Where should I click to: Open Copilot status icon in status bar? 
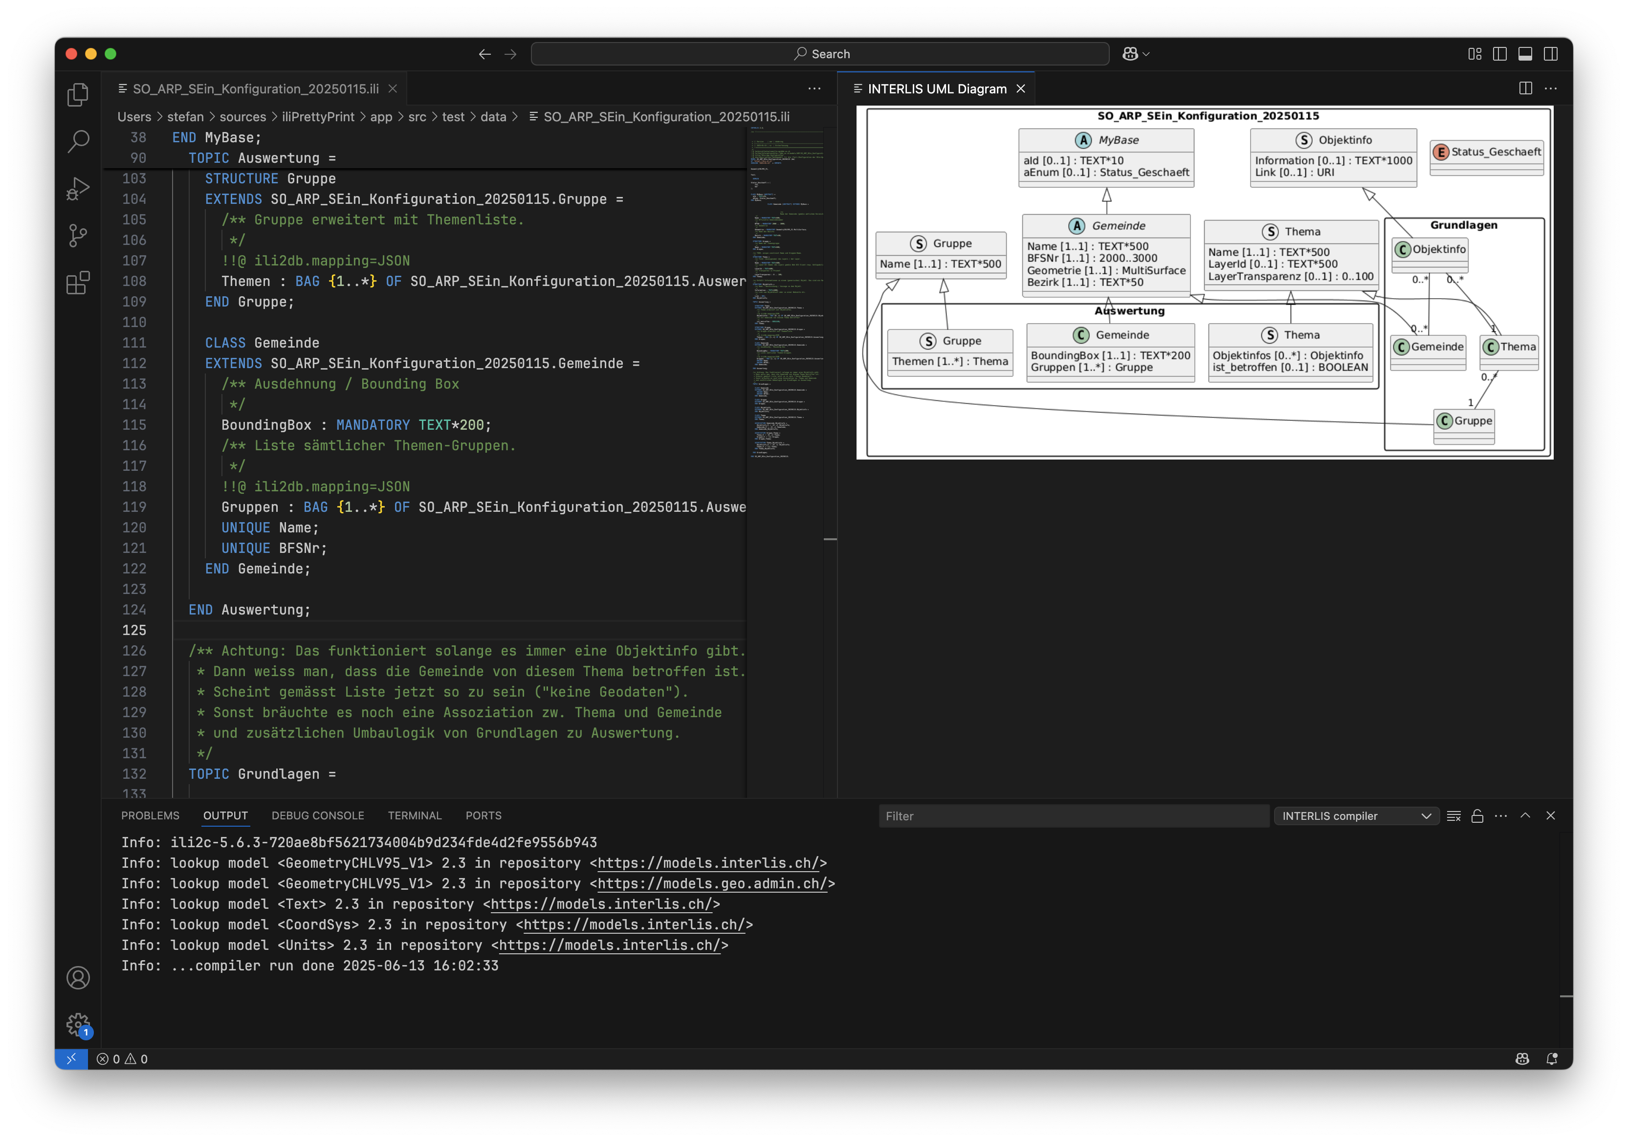1521,1058
